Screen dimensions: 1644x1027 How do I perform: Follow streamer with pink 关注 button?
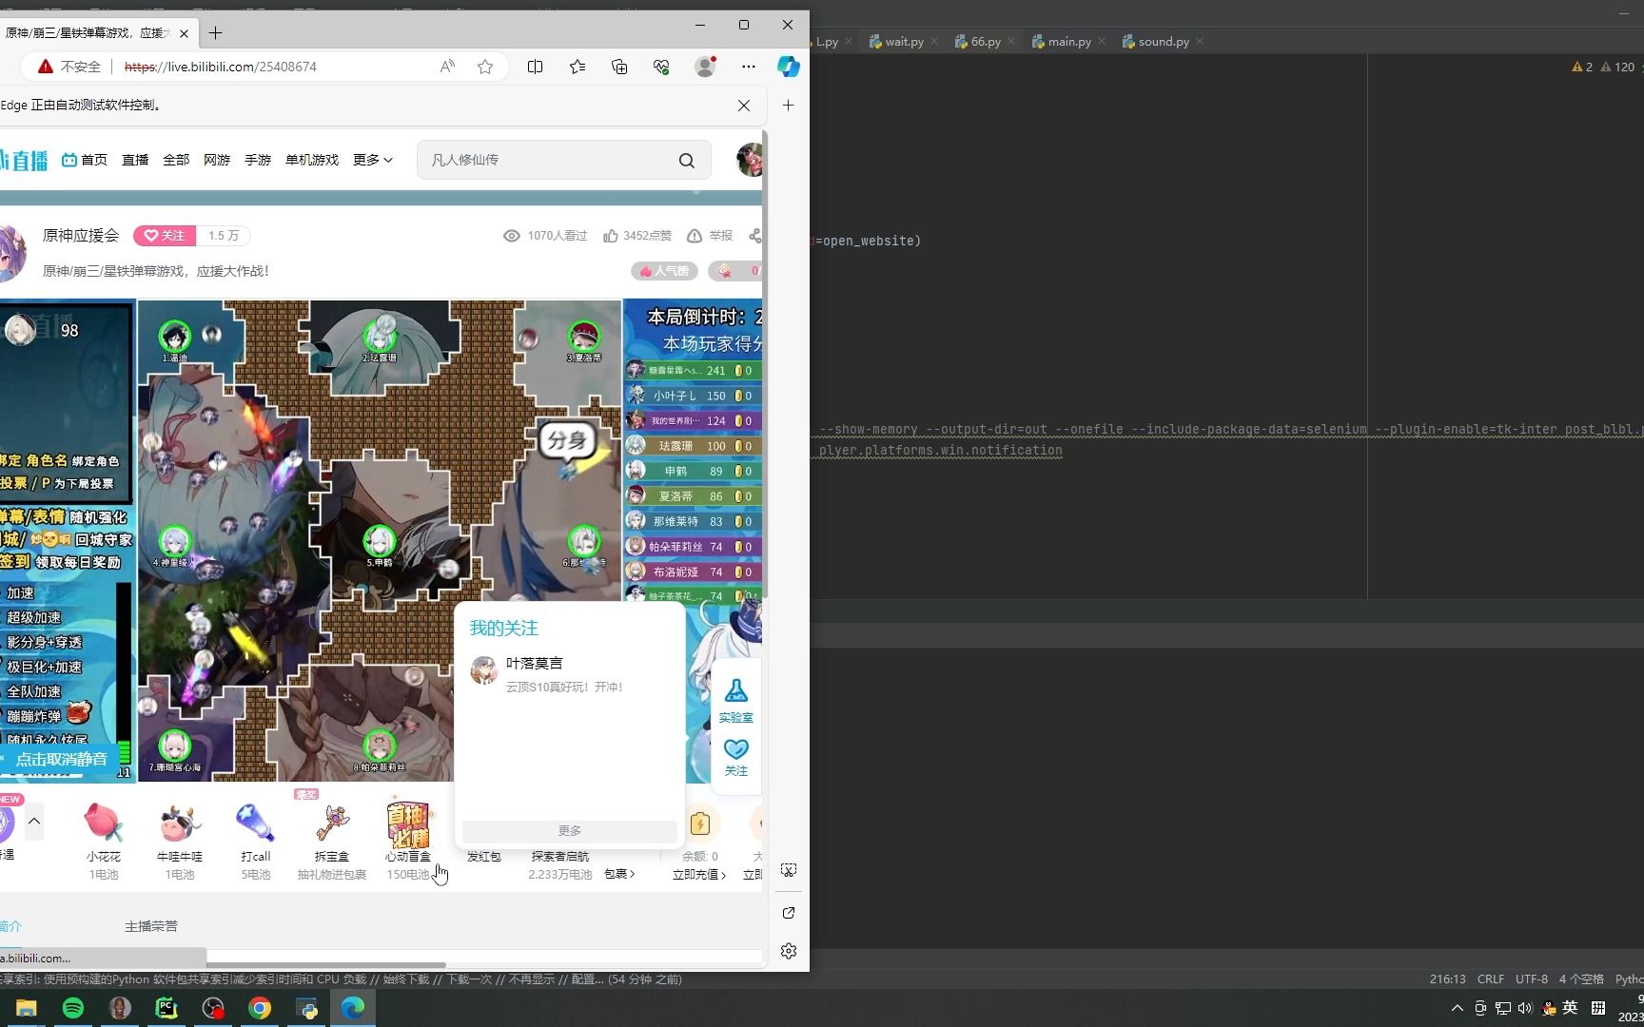(165, 236)
